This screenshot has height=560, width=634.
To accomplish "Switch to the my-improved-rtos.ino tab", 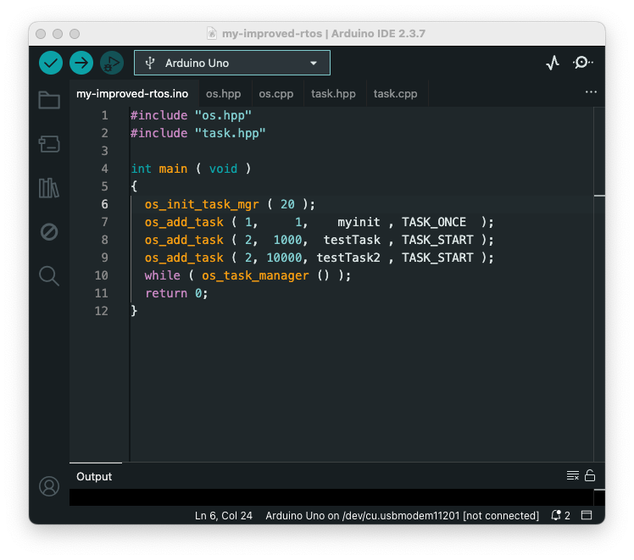I will tap(132, 94).
